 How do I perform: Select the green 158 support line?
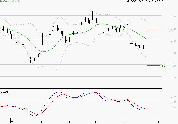(153, 66)
